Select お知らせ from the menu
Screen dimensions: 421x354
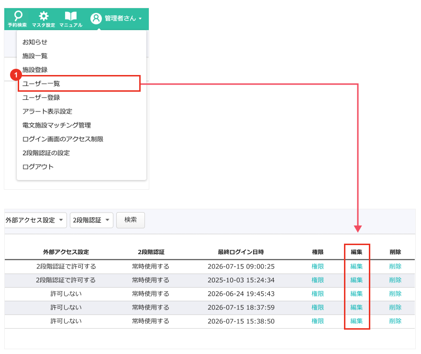[x=35, y=42]
